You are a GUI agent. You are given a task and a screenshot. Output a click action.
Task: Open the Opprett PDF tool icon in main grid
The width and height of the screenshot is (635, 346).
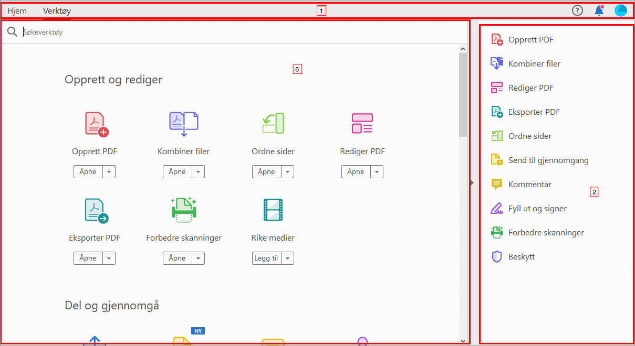96,125
